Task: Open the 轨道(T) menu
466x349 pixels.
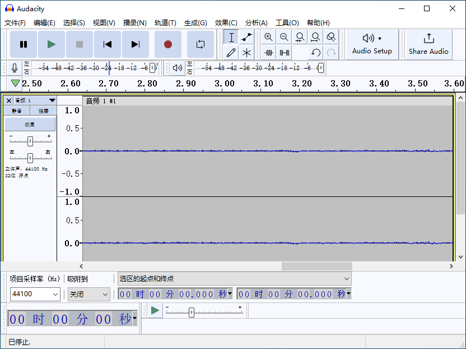Action: click(x=165, y=23)
